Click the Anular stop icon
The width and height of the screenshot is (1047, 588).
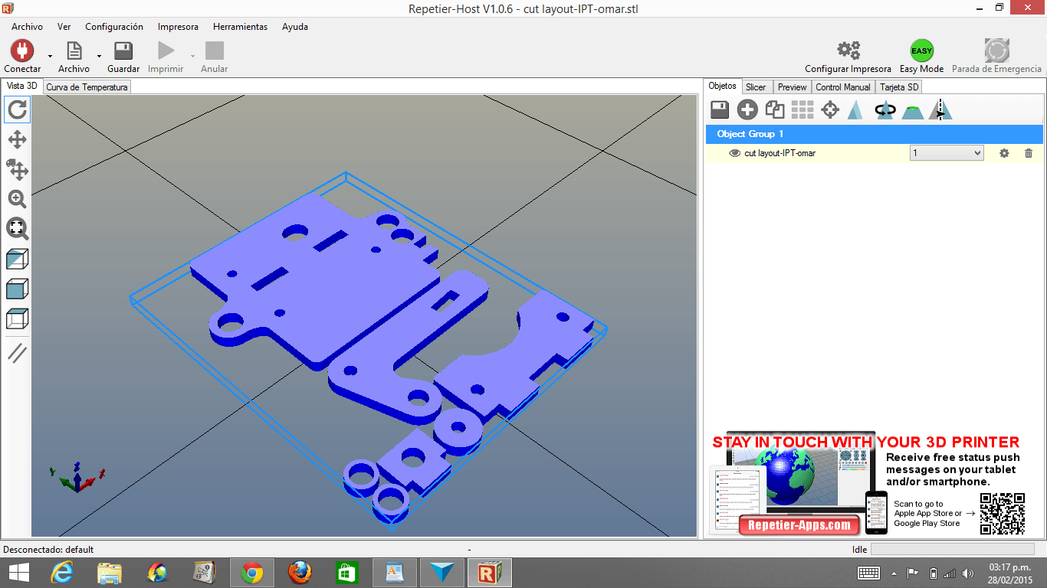point(215,51)
